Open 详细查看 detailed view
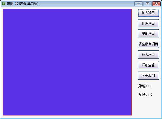 point(148,65)
